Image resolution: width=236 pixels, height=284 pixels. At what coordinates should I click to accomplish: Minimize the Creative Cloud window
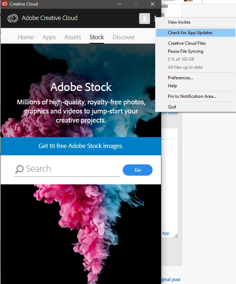tap(119, 4)
